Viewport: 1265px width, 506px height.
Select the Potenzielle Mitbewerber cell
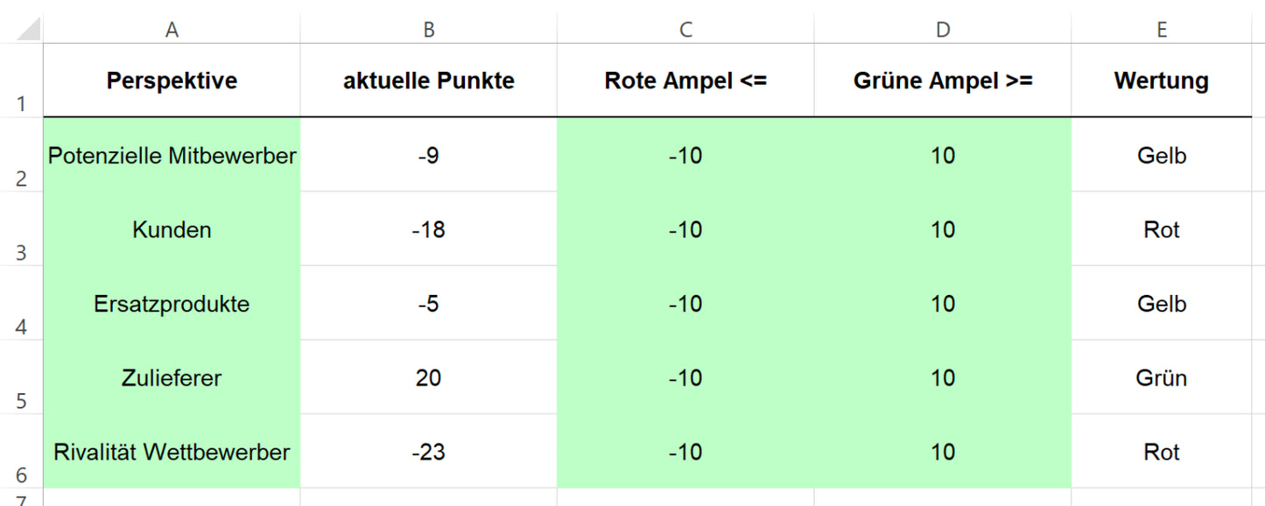tap(172, 155)
